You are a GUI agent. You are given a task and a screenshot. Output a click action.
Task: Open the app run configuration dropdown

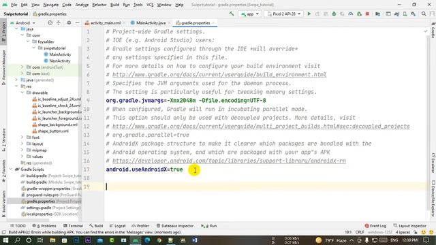pyautogui.click(x=250, y=14)
